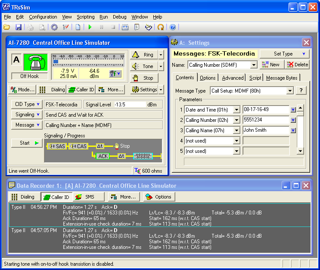Click the checklist toolbar icon

66,27
